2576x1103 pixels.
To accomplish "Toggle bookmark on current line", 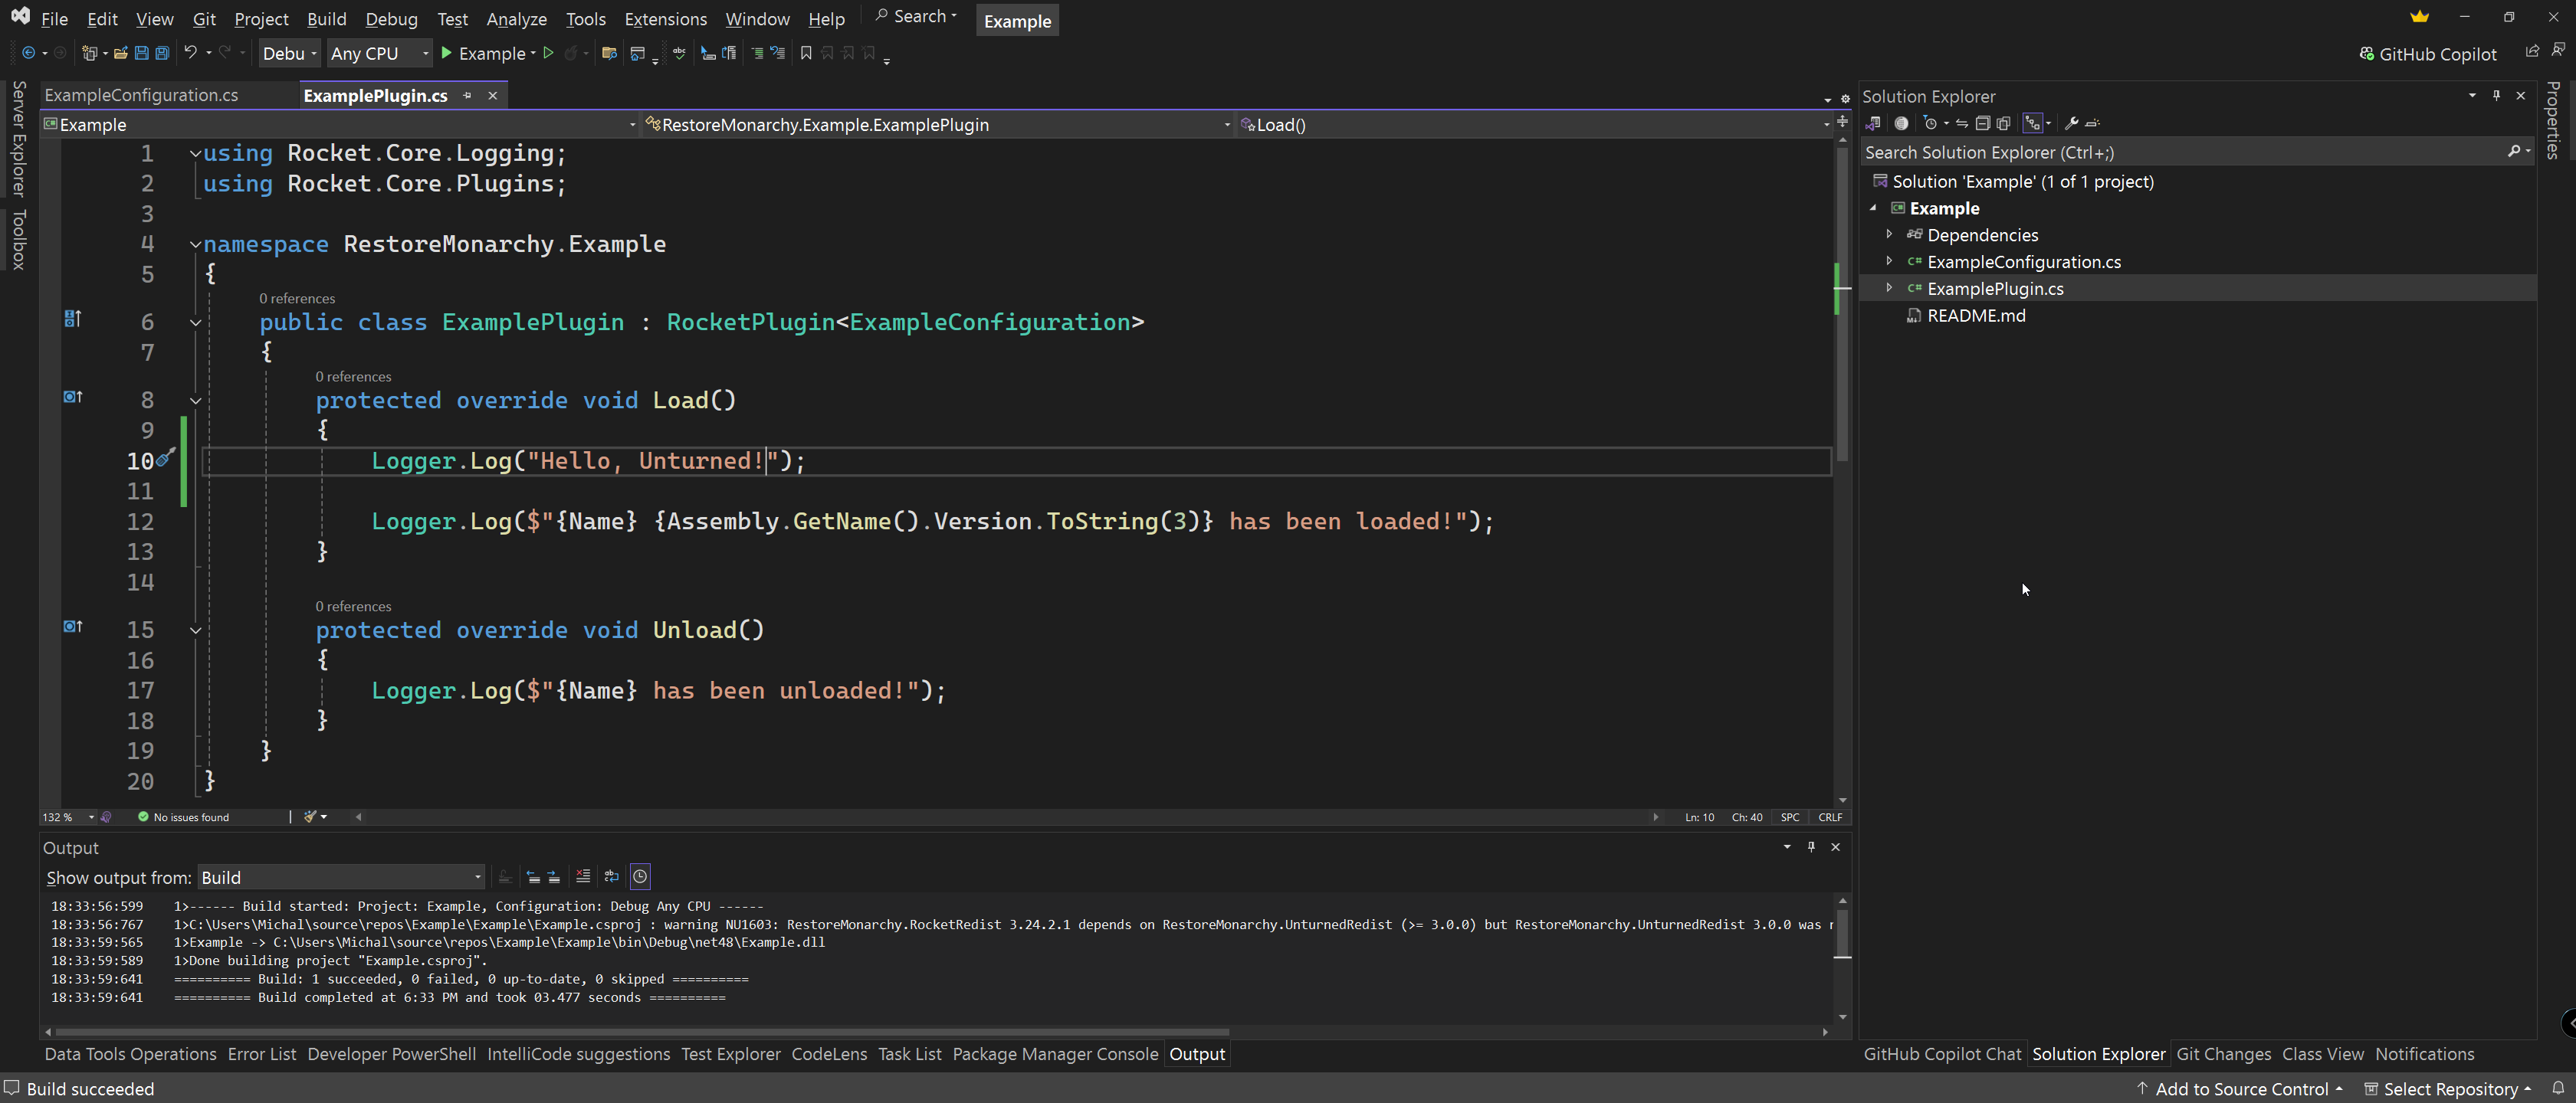I will click(x=806, y=53).
